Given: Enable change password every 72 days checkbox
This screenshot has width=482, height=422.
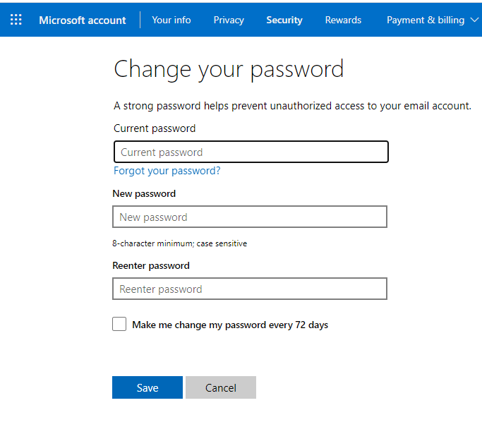Looking at the screenshot, I should (x=119, y=324).
